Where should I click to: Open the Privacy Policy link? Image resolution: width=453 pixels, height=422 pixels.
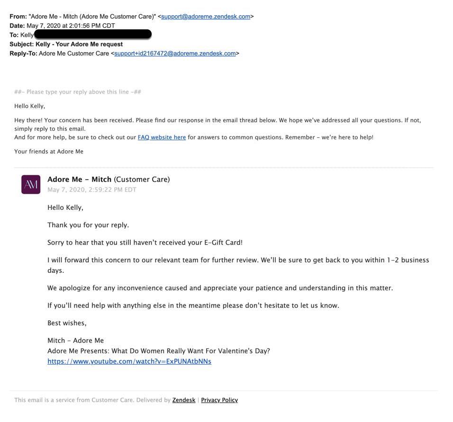coord(219,400)
